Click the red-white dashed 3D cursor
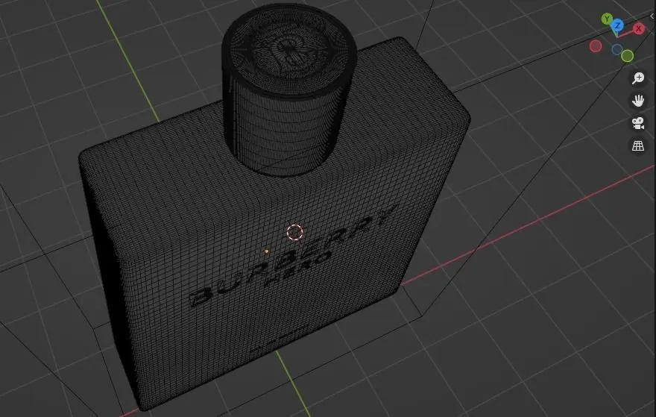 pos(294,232)
